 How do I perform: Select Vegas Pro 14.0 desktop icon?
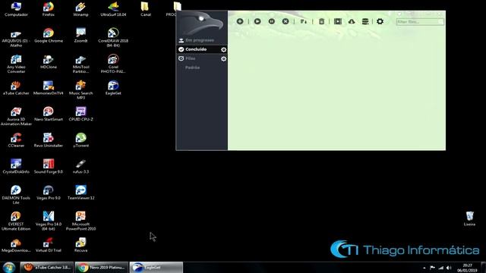49,221
